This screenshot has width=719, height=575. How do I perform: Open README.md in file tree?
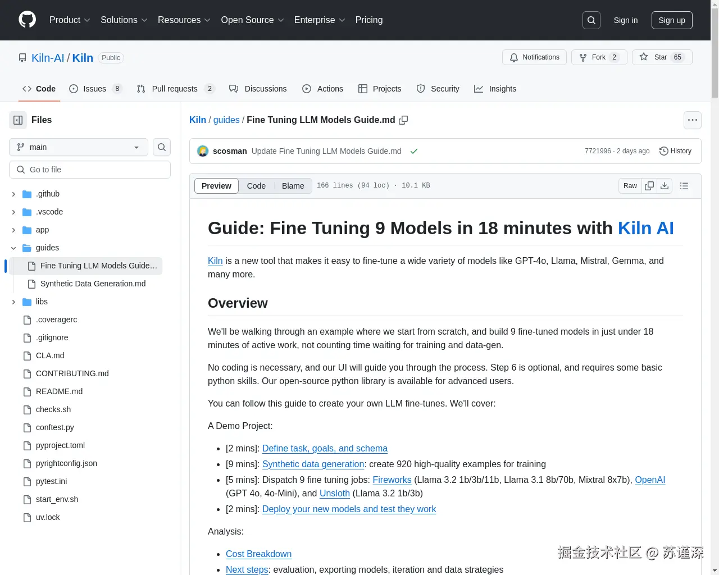click(59, 391)
